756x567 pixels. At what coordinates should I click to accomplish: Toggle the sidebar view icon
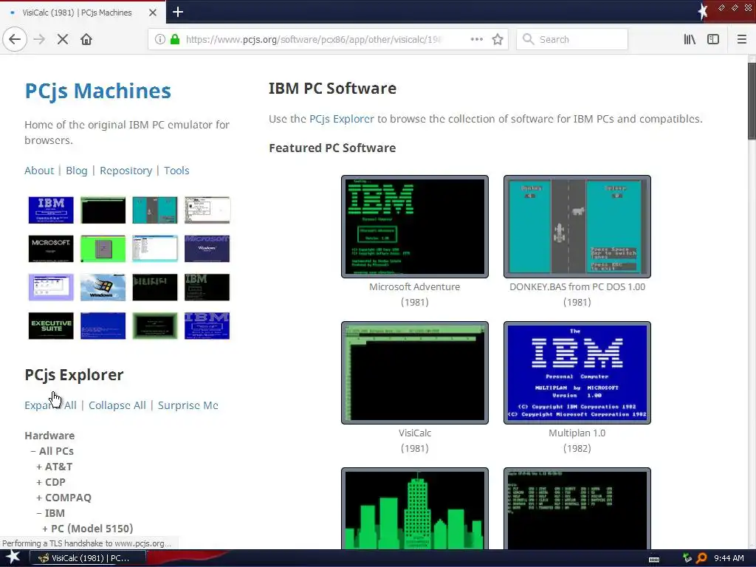point(713,40)
